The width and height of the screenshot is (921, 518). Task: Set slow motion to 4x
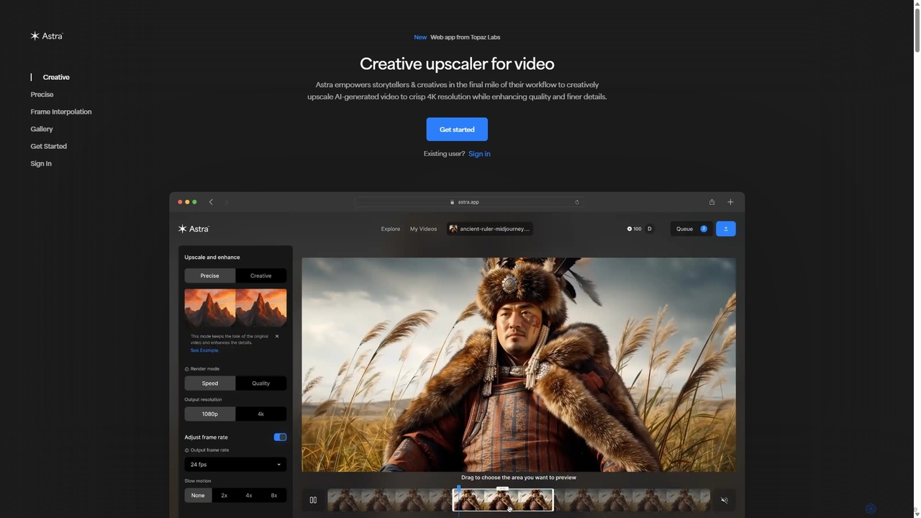(249, 495)
